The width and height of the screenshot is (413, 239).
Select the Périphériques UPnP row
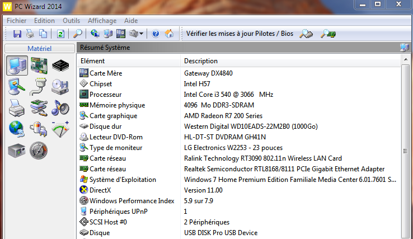click(239, 212)
